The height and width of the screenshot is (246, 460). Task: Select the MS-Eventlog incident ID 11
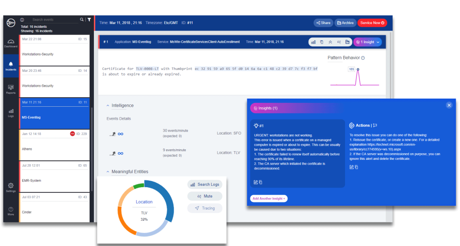54,113
